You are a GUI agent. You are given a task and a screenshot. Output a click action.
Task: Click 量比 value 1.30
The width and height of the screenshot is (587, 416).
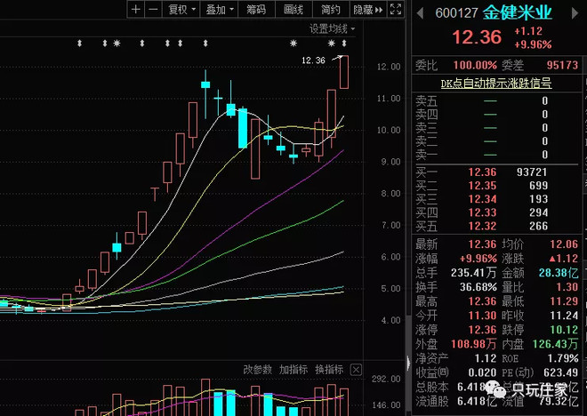pyautogui.click(x=567, y=287)
